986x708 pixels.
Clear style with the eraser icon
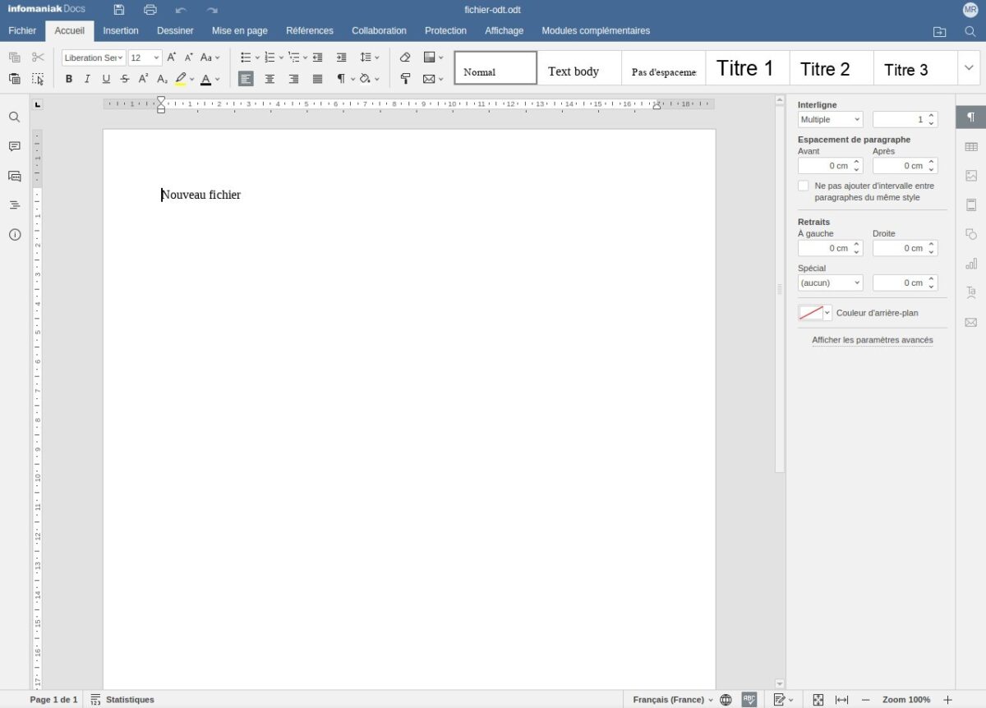click(x=405, y=57)
